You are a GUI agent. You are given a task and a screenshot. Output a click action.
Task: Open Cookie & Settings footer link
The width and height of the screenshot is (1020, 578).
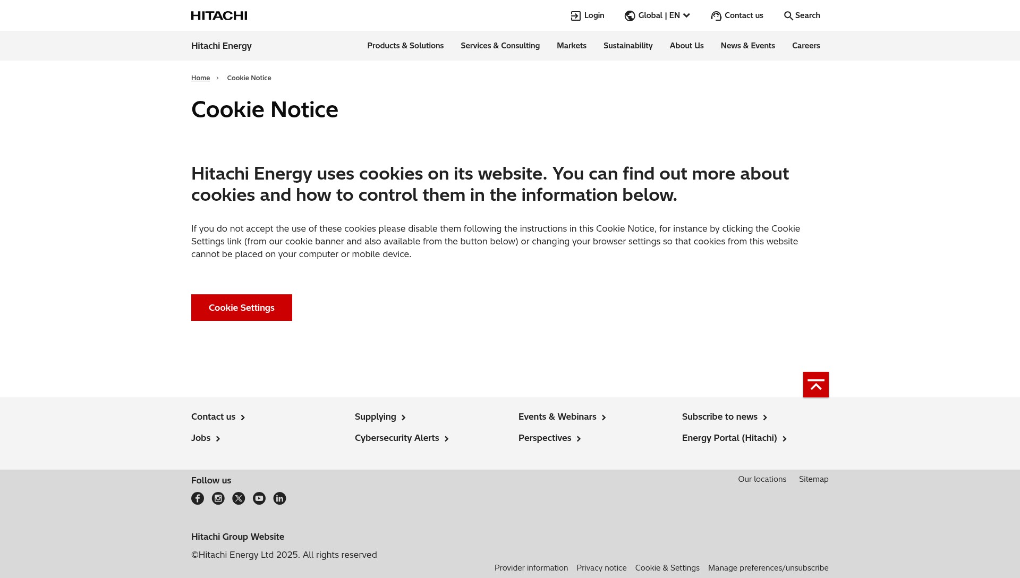tap(667, 568)
